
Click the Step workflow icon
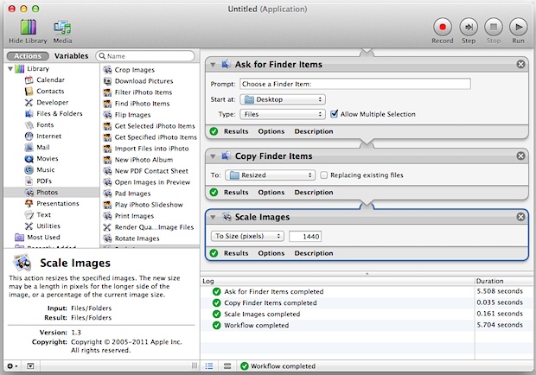pos(469,27)
